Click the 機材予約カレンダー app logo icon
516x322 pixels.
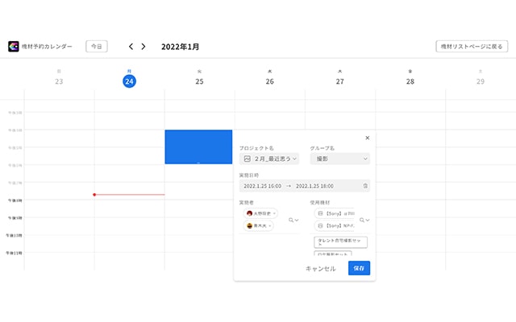point(14,47)
